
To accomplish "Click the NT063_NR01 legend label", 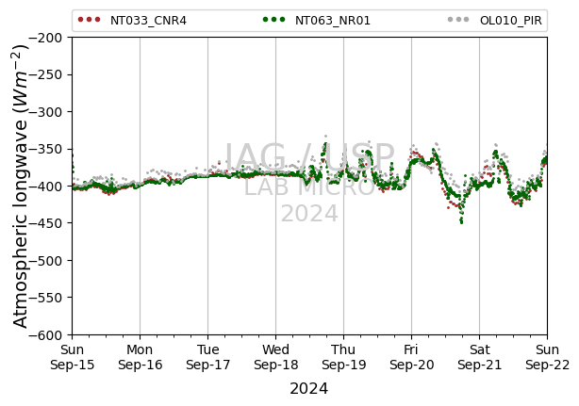I will [x=332, y=21].
